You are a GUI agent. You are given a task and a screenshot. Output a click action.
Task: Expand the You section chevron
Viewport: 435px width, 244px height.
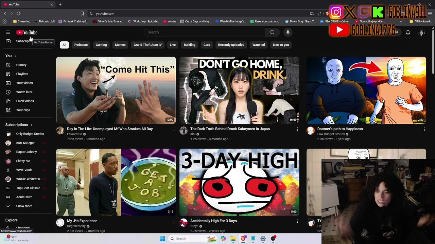tap(15, 56)
